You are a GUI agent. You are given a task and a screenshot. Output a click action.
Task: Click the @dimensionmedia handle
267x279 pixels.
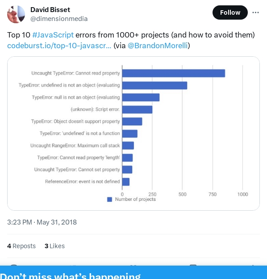pyautogui.click(x=59, y=19)
